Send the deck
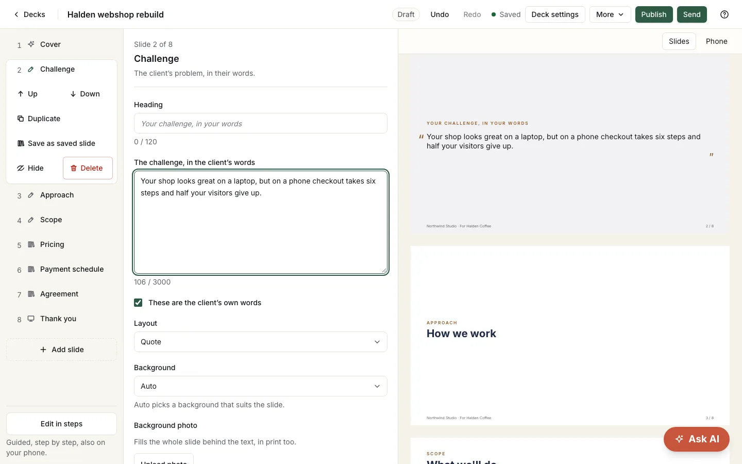The height and width of the screenshot is (464, 742). click(x=692, y=14)
